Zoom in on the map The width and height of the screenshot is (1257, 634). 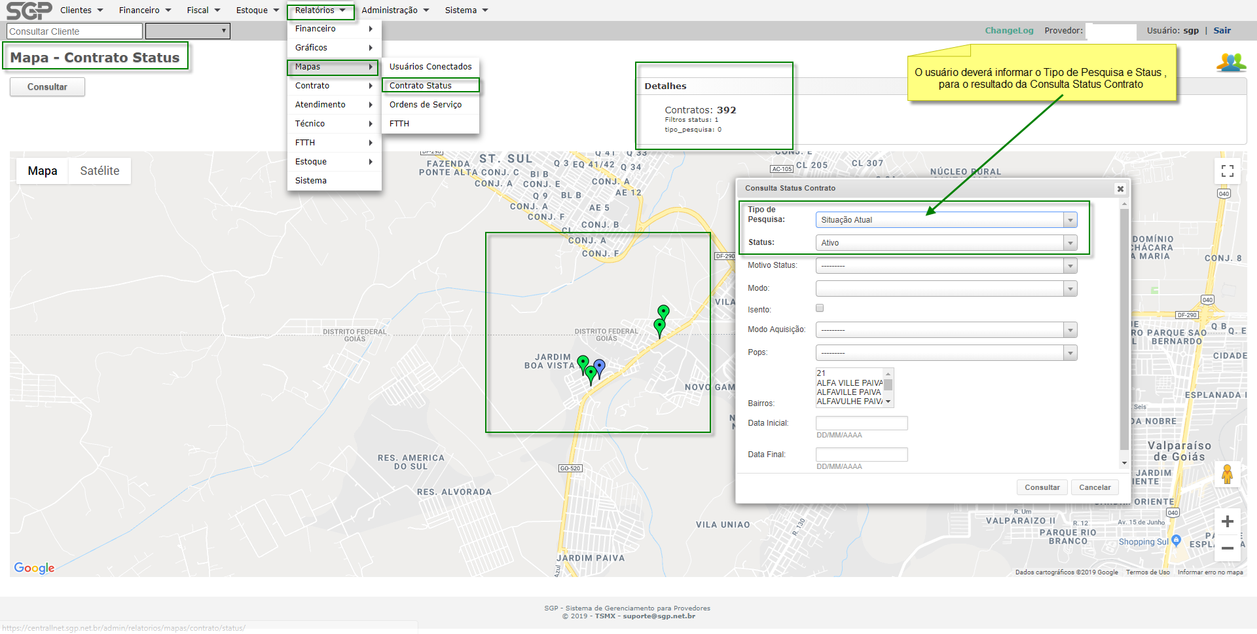1228,522
